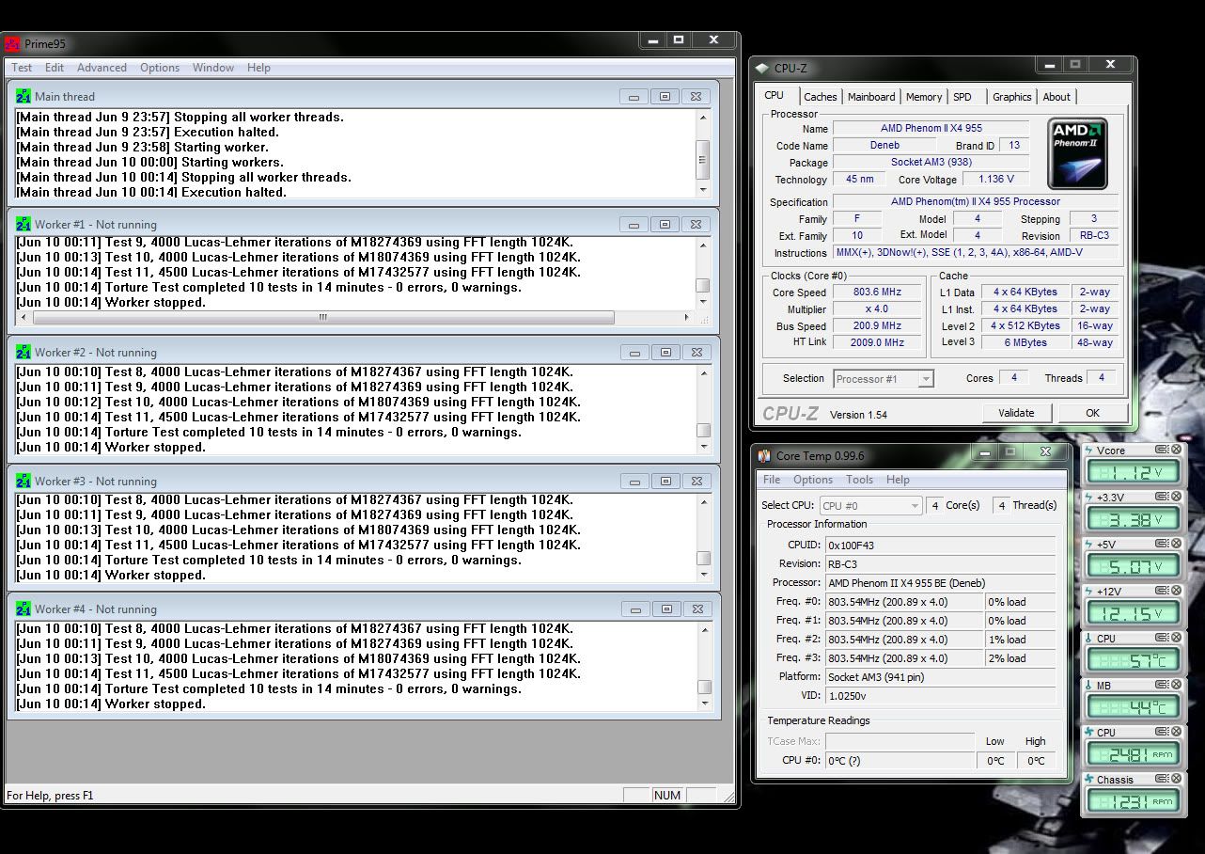Click NUM indicator in Prime95 status bar

667,796
